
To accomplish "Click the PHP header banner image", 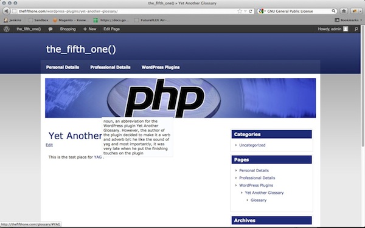I will [181, 98].
